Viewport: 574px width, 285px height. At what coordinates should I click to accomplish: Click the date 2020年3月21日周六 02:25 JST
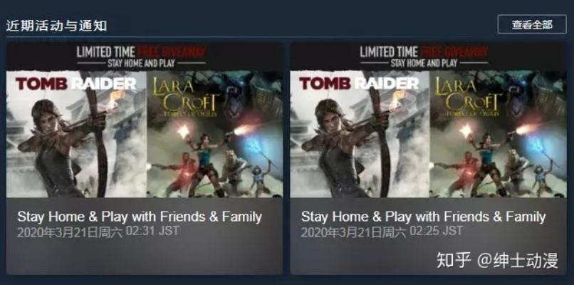(382, 232)
